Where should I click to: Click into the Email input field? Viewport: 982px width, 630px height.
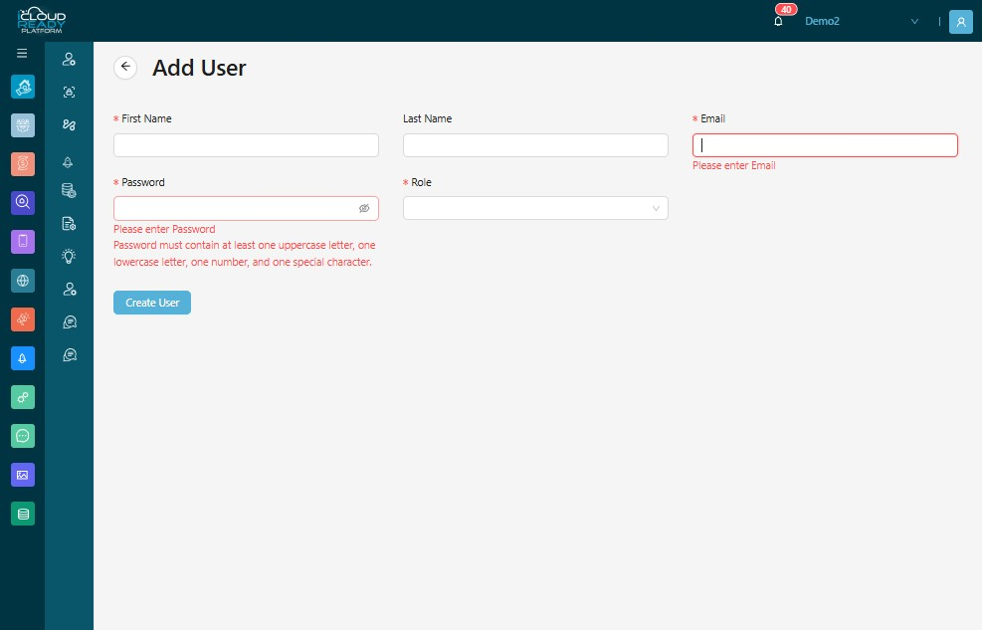click(x=825, y=145)
